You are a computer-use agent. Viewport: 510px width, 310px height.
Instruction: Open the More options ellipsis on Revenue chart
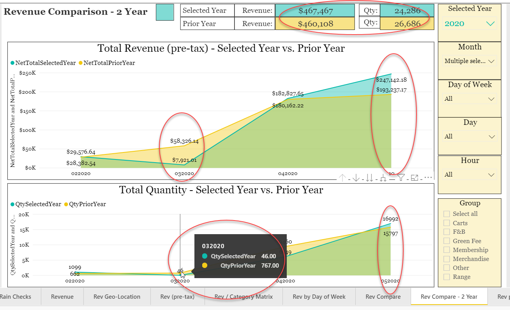coord(427,177)
